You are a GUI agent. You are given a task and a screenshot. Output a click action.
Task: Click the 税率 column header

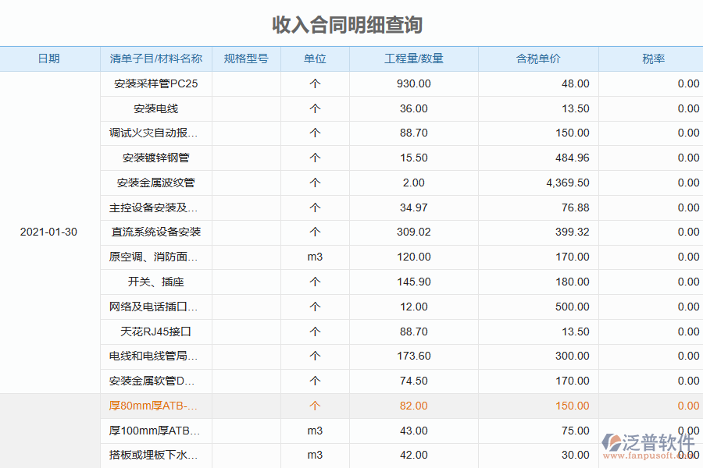(652, 58)
